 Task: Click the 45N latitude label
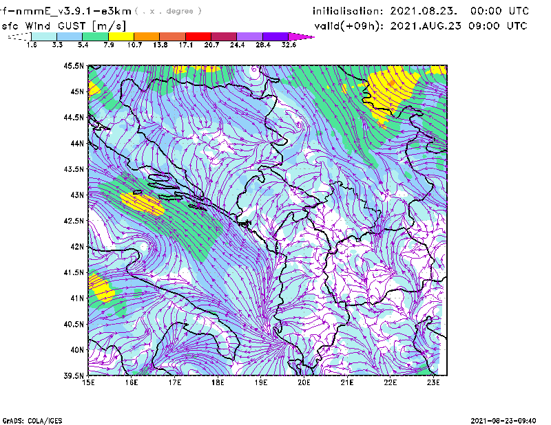point(77,91)
